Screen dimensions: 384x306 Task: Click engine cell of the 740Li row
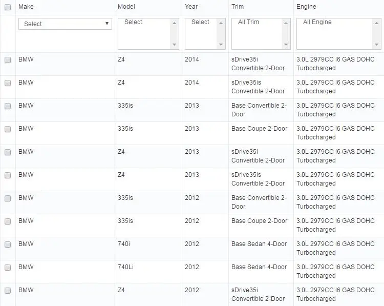pyautogui.click(x=335, y=272)
